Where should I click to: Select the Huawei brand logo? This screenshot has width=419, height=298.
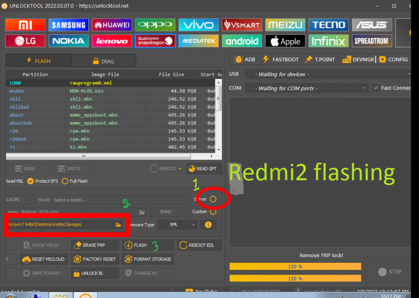point(112,25)
